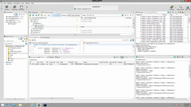Click the Disconnect toolbar icon
Screen dimensions: 191x107
[x=15, y=8]
